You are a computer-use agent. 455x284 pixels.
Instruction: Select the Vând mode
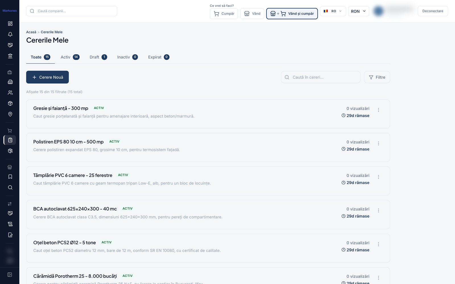pos(252,14)
